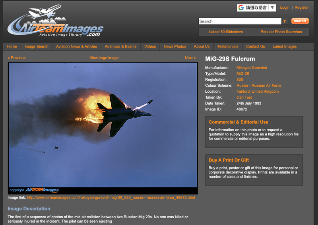Image resolution: width=318 pixels, height=225 pixels.
Task: Open the Image Search menu item
Action: 37,46
